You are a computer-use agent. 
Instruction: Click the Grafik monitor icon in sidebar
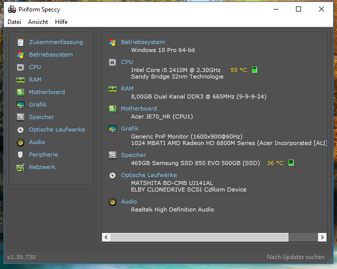click(x=20, y=105)
